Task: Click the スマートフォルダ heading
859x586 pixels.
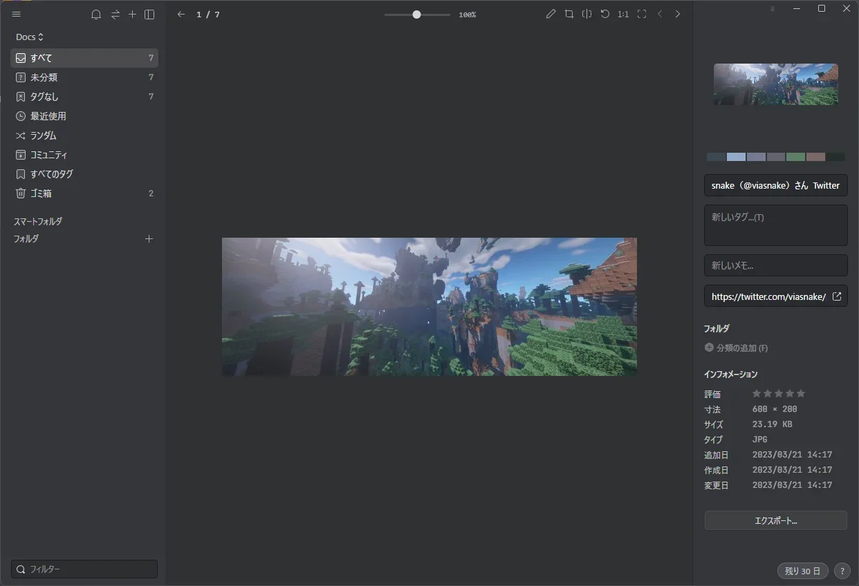Action: pyautogui.click(x=38, y=222)
